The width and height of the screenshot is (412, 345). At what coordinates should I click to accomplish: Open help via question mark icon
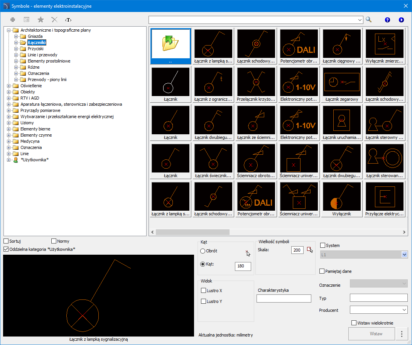coord(387,20)
